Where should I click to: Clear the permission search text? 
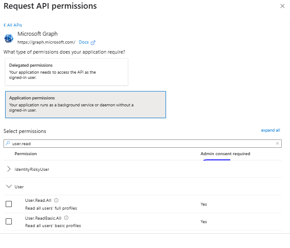click(277, 143)
